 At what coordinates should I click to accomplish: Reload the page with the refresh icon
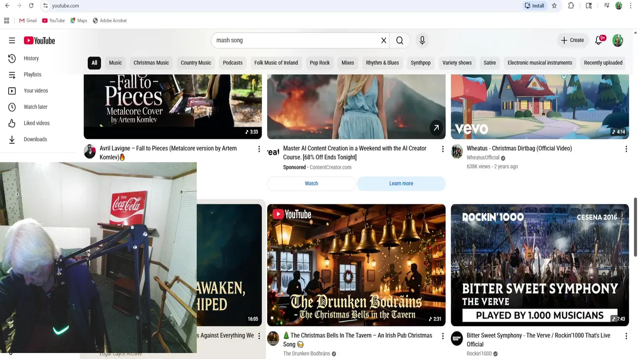[x=31, y=5]
